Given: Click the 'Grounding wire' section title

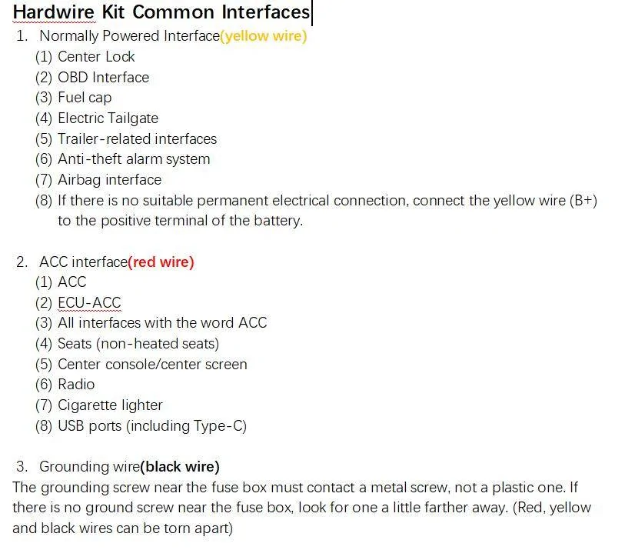Looking at the screenshot, I should (90, 466).
